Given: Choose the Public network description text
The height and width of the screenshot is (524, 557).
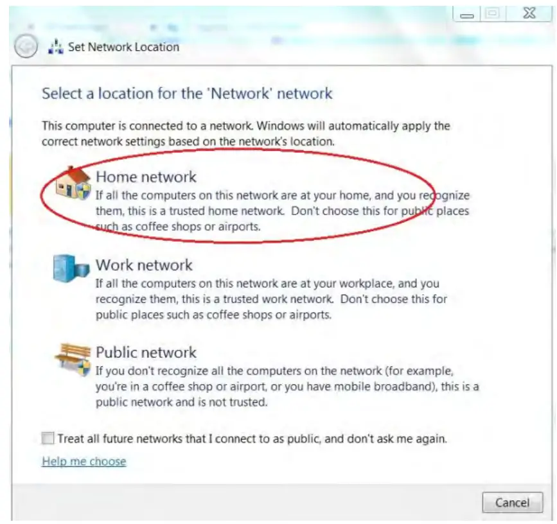Looking at the screenshot, I should (x=287, y=386).
